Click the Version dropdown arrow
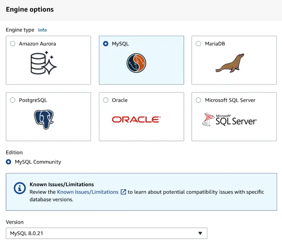The width and height of the screenshot is (282, 244). [200, 233]
